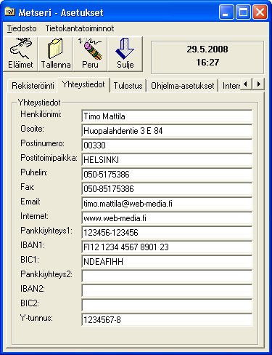Click the BIC1 field NDEAFIHH
Image resolution: width=272 pixels, height=355 pixels.
pos(167,262)
